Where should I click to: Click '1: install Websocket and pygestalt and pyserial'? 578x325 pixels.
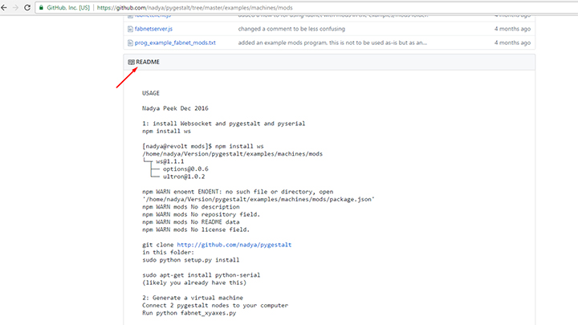click(224, 124)
